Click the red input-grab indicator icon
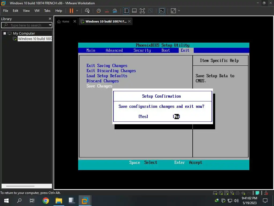 [266, 193]
